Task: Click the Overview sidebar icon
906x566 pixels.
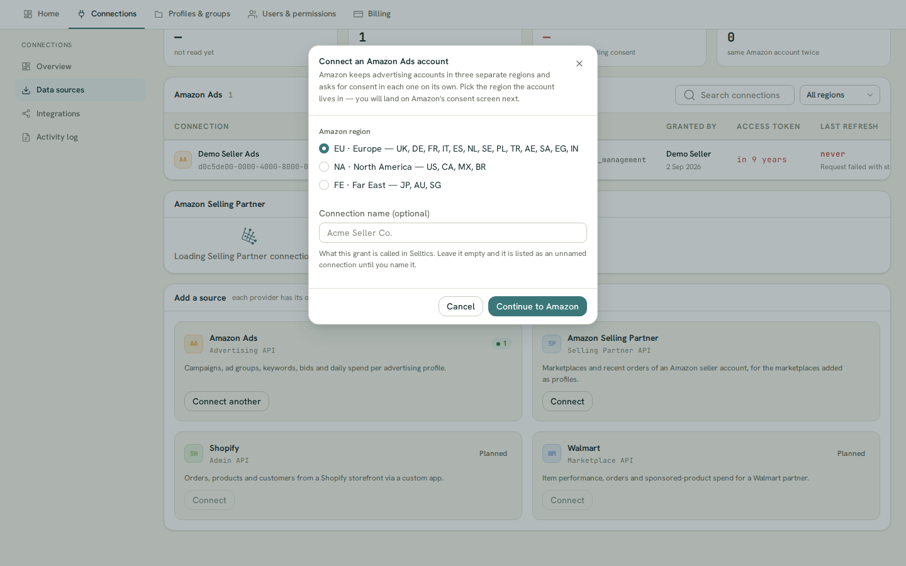Action: pyautogui.click(x=26, y=67)
